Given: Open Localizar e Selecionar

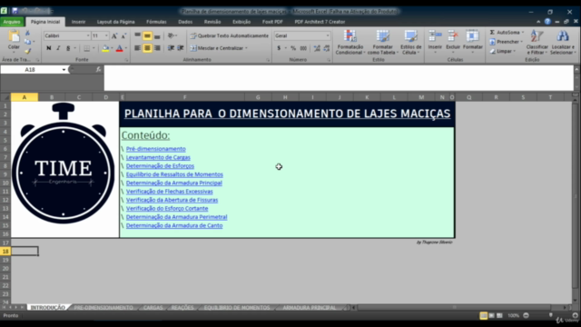Looking at the screenshot, I should pyautogui.click(x=563, y=43).
